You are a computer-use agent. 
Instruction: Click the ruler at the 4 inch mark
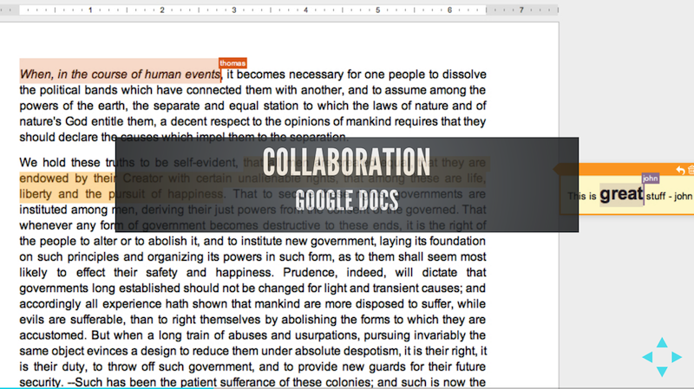tap(306, 10)
